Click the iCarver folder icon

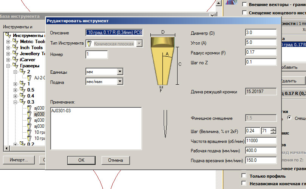pos(15,60)
